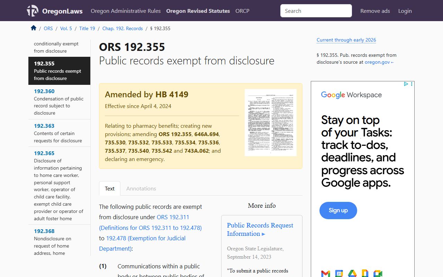The height and width of the screenshot is (277, 443).
Task: Open 192.478 Exemption for Judicial Department link
Action: click(x=142, y=243)
